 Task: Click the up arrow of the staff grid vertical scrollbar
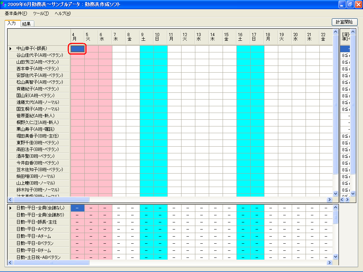(x=335, y=32)
